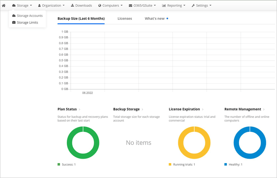
Task: Click the briefcase icon beside Storage Limits
Action: pos(14,22)
